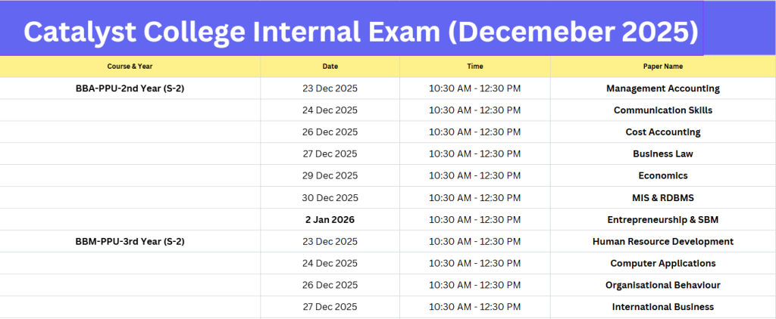Select the BBA-PPU-2nd Year (S-2) cell
The image size is (776, 319).
click(130, 88)
